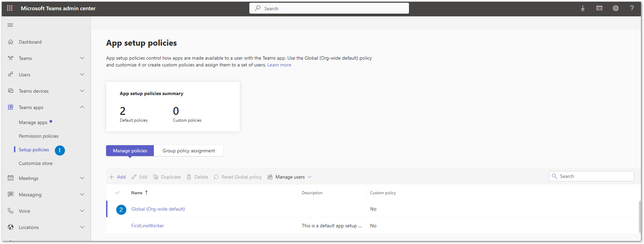Click the download arrow icon in header
The width and height of the screenshot is (644, 244).
click(x=583, y=8)
